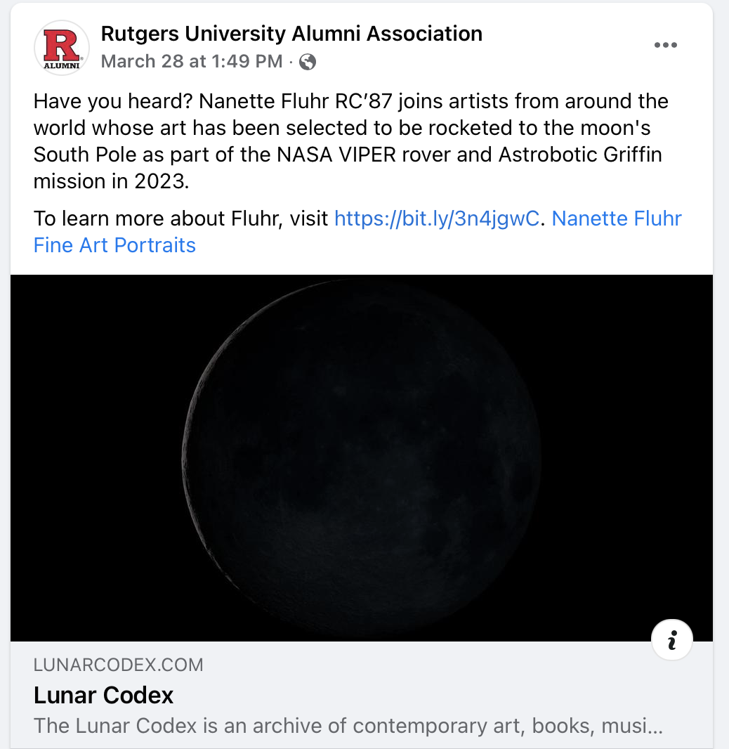This screenshot has height=749, width=729.
Task: Open the three-dot post options menu
Action: 665,45
